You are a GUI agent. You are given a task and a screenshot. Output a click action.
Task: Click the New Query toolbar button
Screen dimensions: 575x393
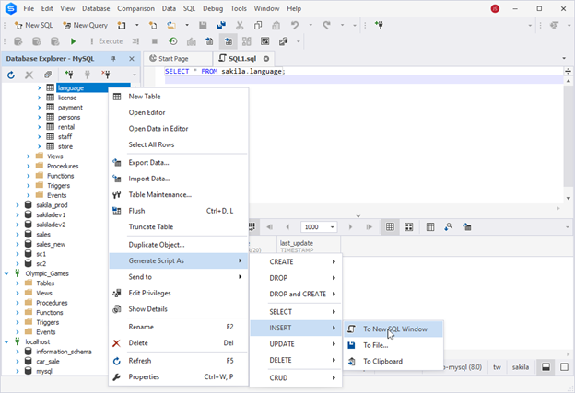pyautogui.click(x=85, y=25)
